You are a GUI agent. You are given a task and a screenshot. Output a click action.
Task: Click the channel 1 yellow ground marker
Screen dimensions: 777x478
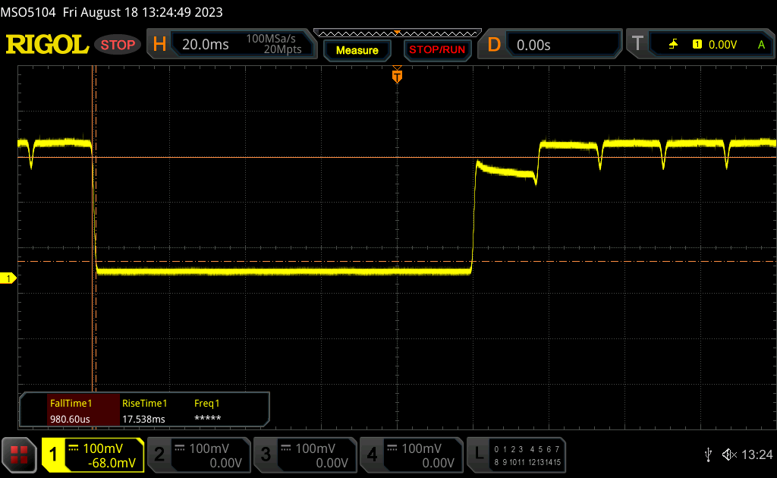click(8, 279)
